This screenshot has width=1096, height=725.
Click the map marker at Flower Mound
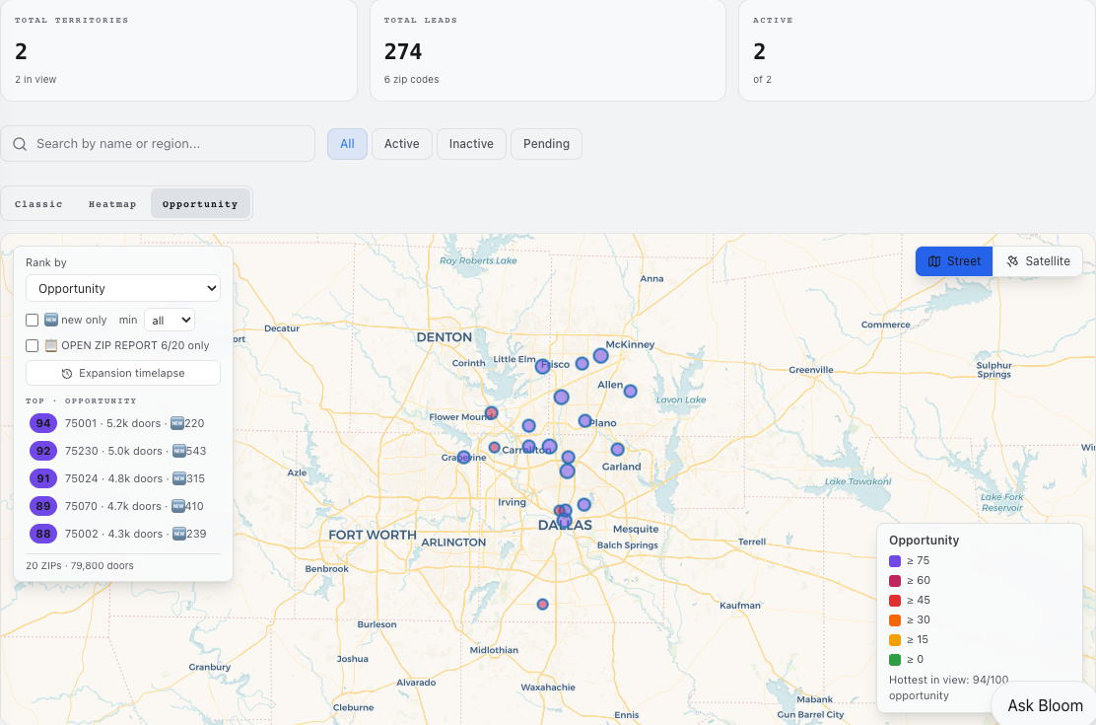tap(492, 413)
